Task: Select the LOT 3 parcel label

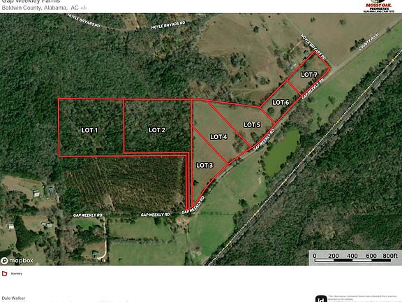Action: (204, 166)
